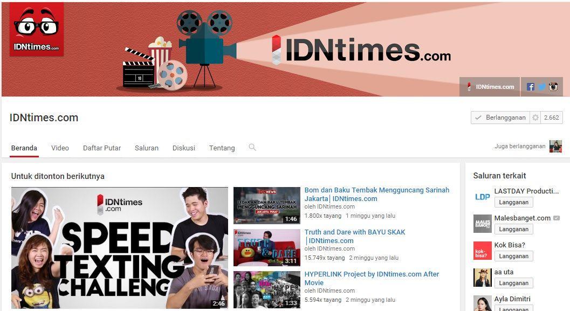The width and height of the screenshot is (570, 311).
Task: Click Bom dan Baku Tembak Mengguncang Sarinah title
Action: (x=376, y=195)
